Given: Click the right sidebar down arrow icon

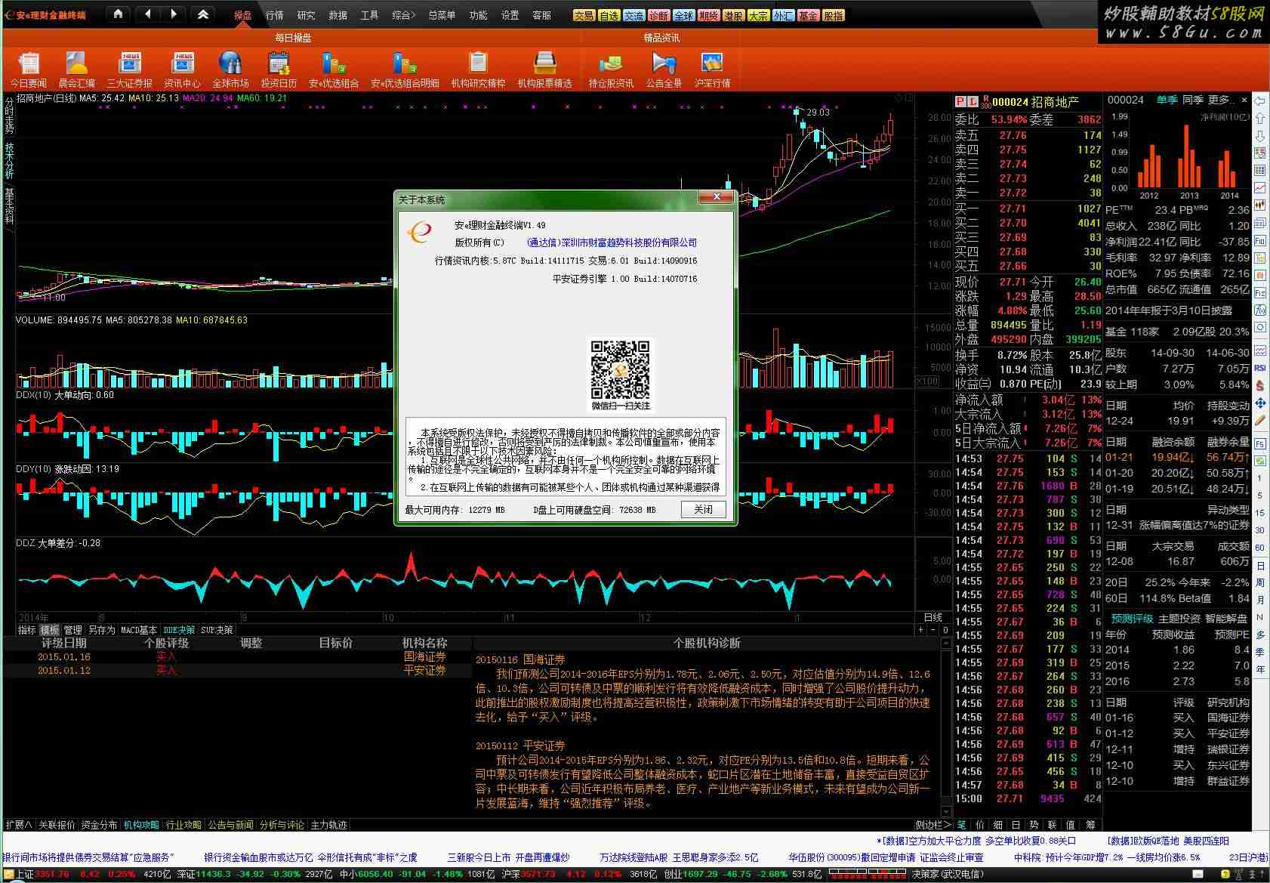Looking at the screenshot, I should 1260,136.
